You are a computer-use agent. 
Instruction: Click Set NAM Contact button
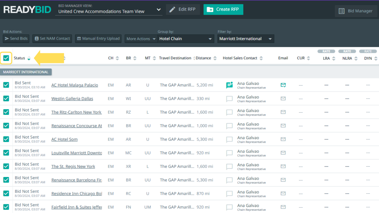coord(52,38)
